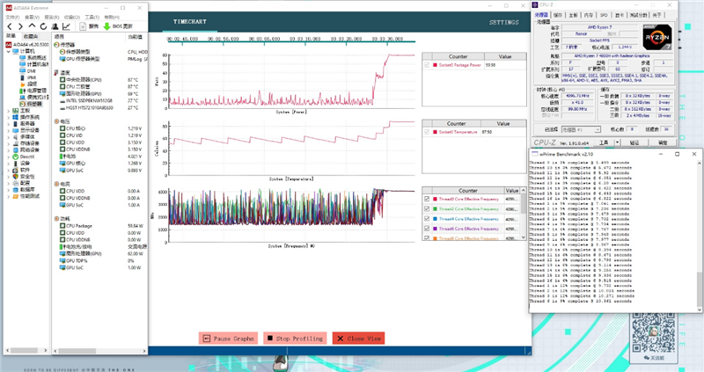The width and height of the screenshot is (704, 372).
Task: Click the tools button in CPU-Z
Action: coord(604,142)
